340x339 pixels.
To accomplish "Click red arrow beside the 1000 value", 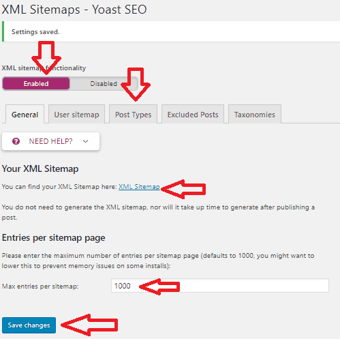I will pos(159,286).
